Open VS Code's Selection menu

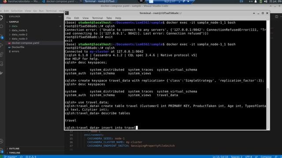17,11
